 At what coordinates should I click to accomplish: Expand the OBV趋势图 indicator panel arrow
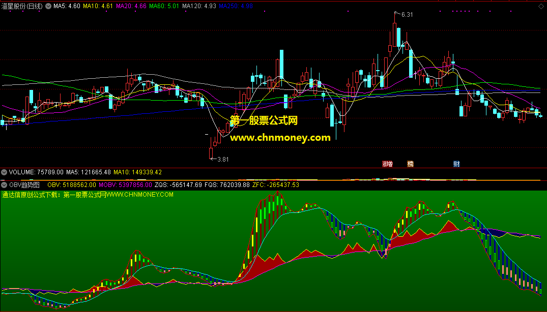pyautogui.click(x=4, y=185)
